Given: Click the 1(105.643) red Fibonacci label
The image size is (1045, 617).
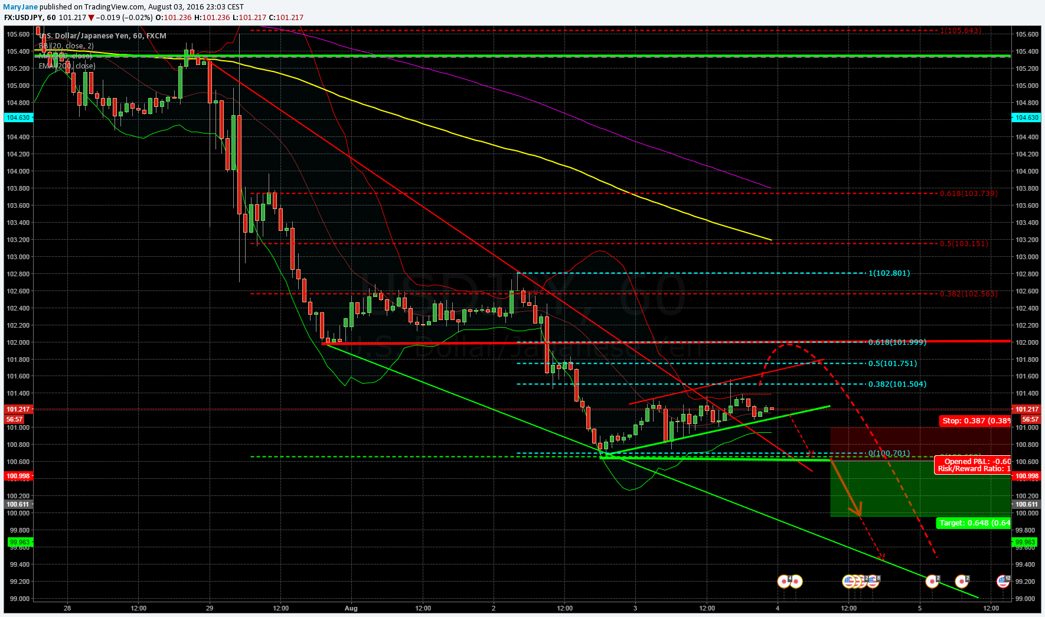Looking at the screenshot, I should tap(961, 31).
